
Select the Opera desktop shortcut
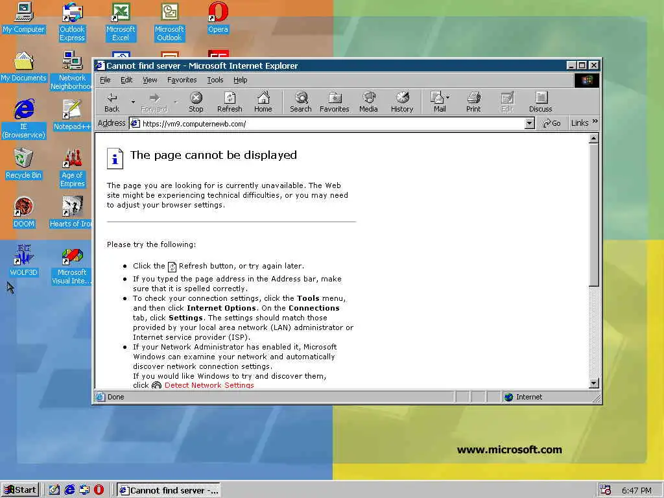[218, 18]
